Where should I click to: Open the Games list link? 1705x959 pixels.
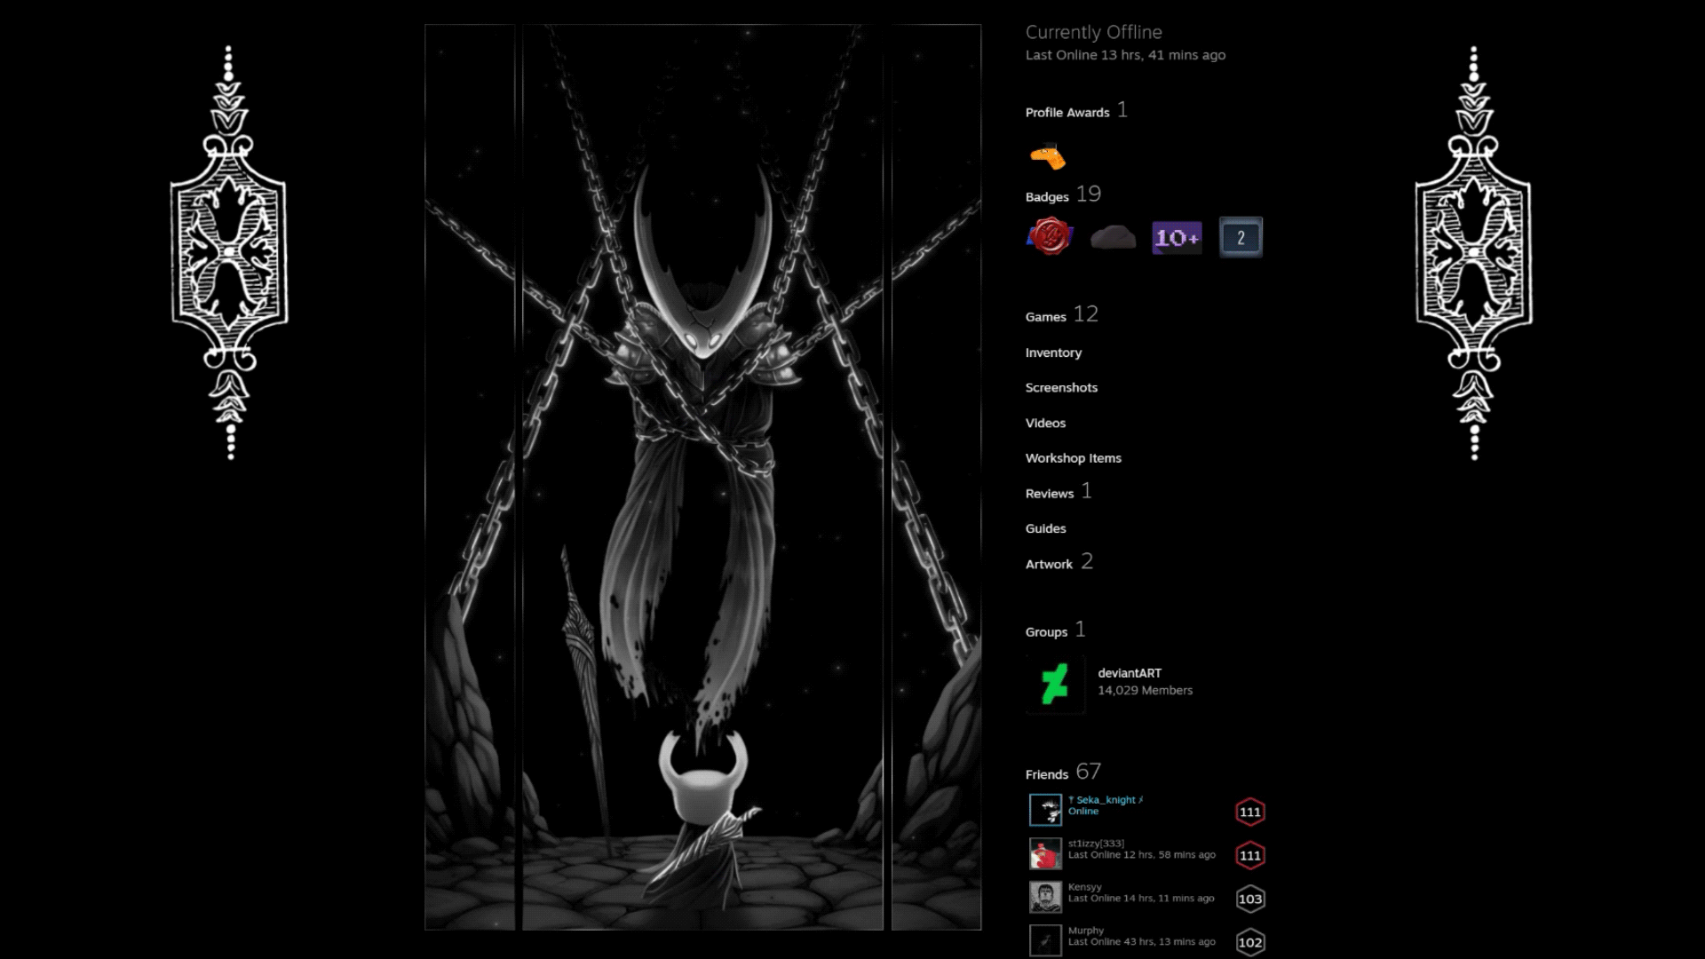tap(1045, 317)
